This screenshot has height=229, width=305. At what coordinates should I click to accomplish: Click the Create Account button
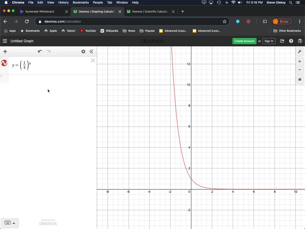pos(244,41)
